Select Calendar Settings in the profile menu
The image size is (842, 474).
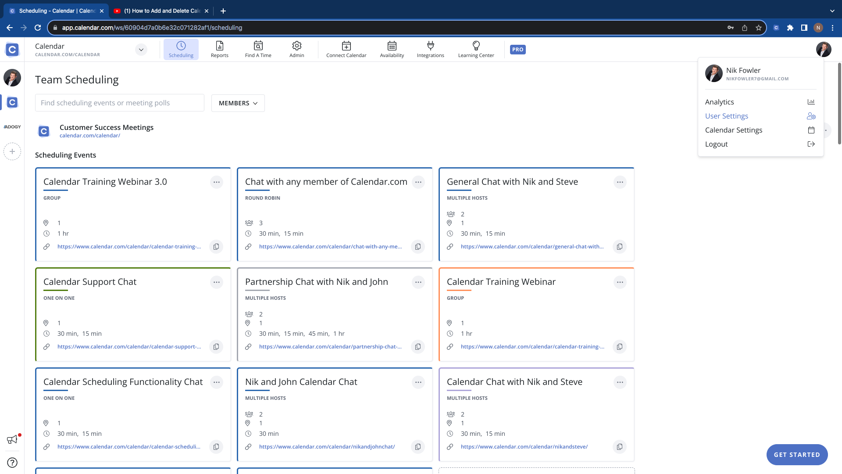[x=760, y=130]
